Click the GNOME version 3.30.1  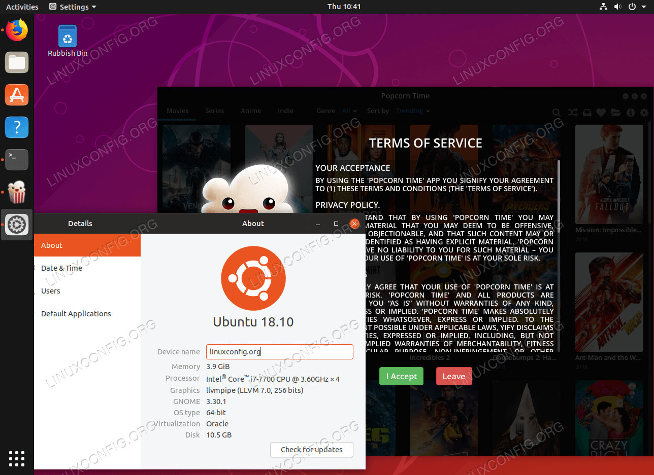coord(216,401)
